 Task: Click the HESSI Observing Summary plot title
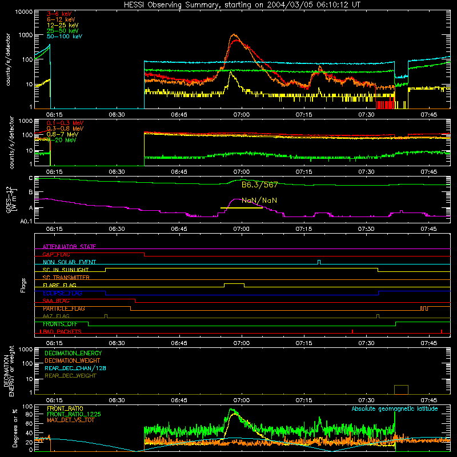(x=242, y=5)
